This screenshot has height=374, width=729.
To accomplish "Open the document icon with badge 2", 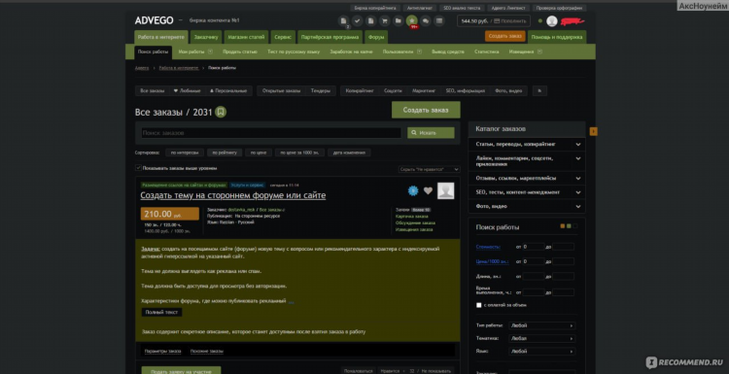I will pyautogui.click(x=343, y=21).
